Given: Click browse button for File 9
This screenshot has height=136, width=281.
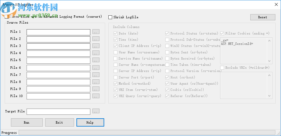Looking at the screenshot, I should pyautogui.click(x=96, y=89).
